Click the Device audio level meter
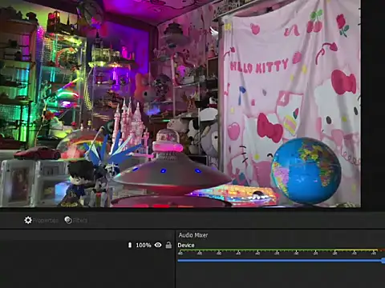 tap(281, 250)
